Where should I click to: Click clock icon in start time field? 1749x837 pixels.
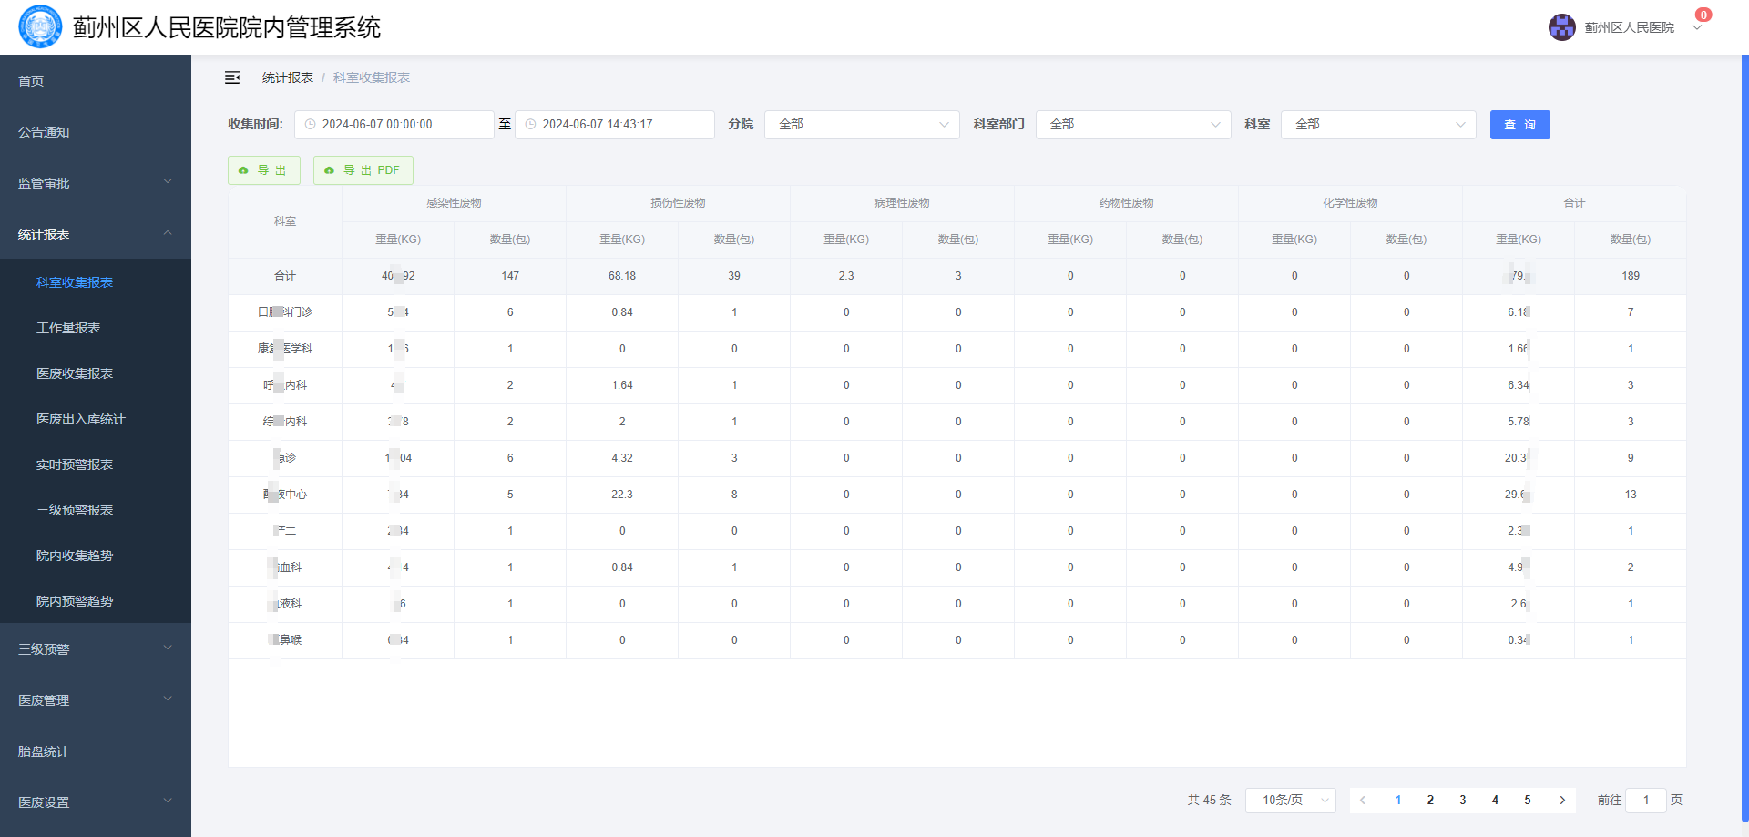tap(311, 125)
